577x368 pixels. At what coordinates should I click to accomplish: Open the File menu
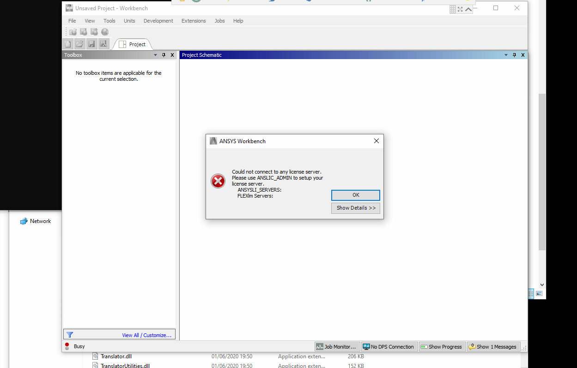coord(72,21)
